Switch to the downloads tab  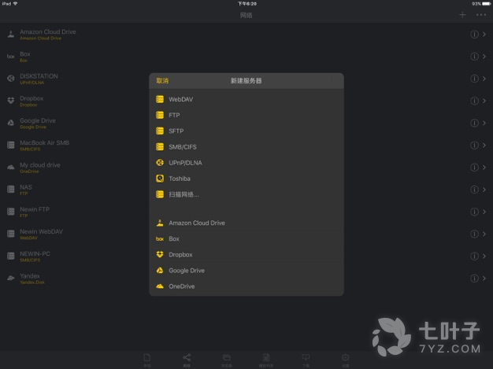(x=306, y=360)
